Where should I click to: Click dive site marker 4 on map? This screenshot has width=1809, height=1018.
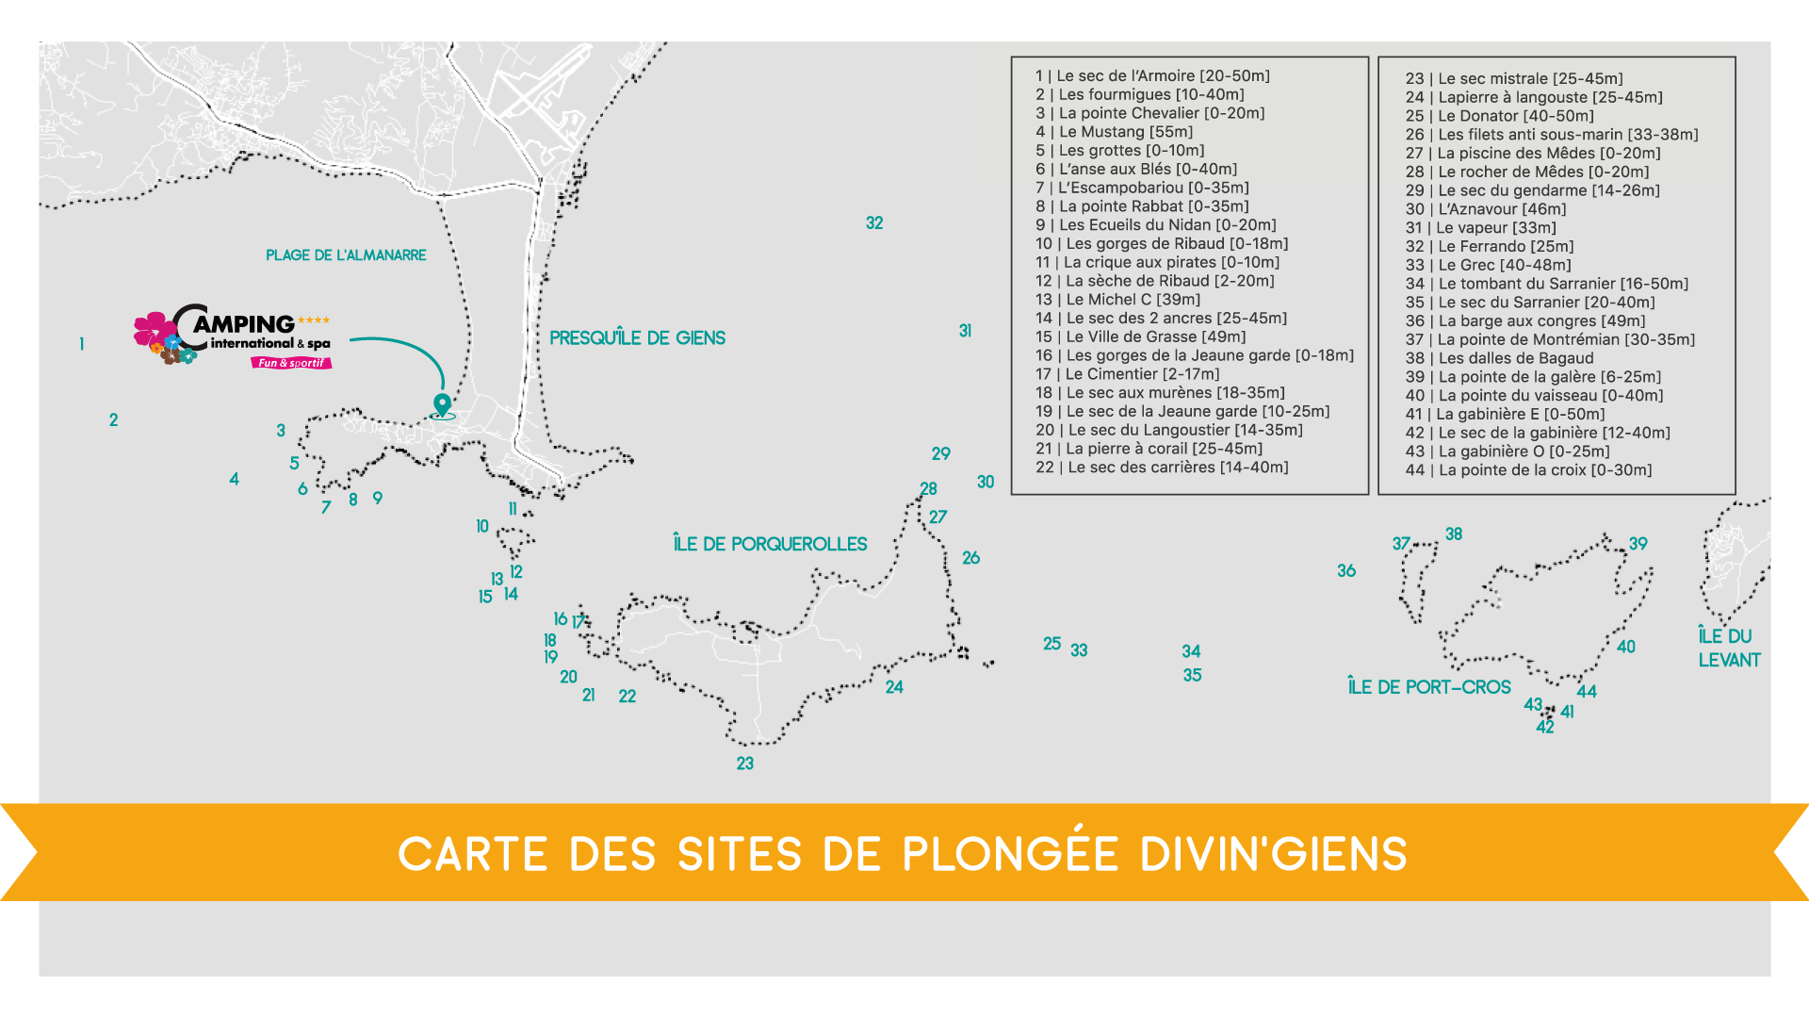tap(234, 479)
